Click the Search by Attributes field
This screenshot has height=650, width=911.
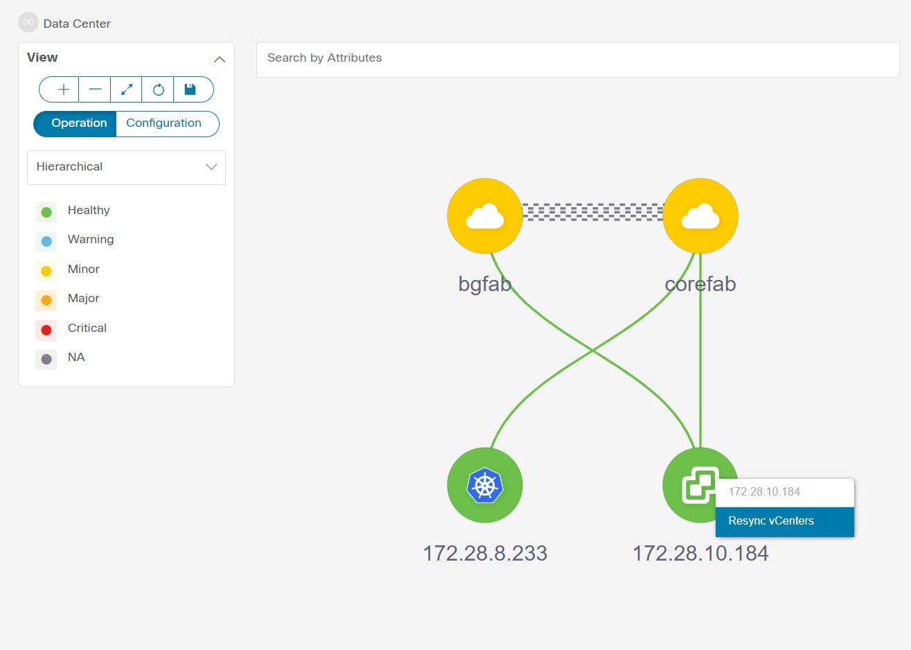click(578, 60)
